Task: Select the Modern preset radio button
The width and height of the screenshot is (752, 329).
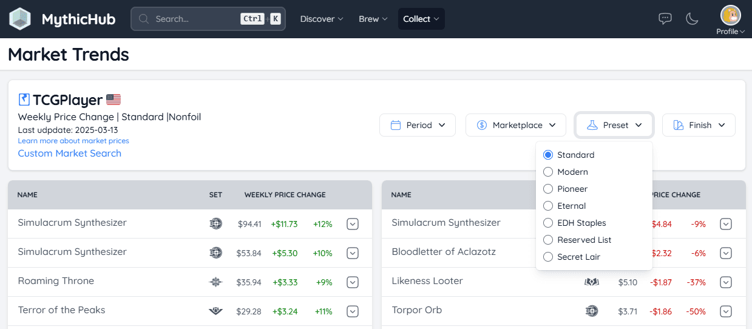Action: [x=548, y=172]
